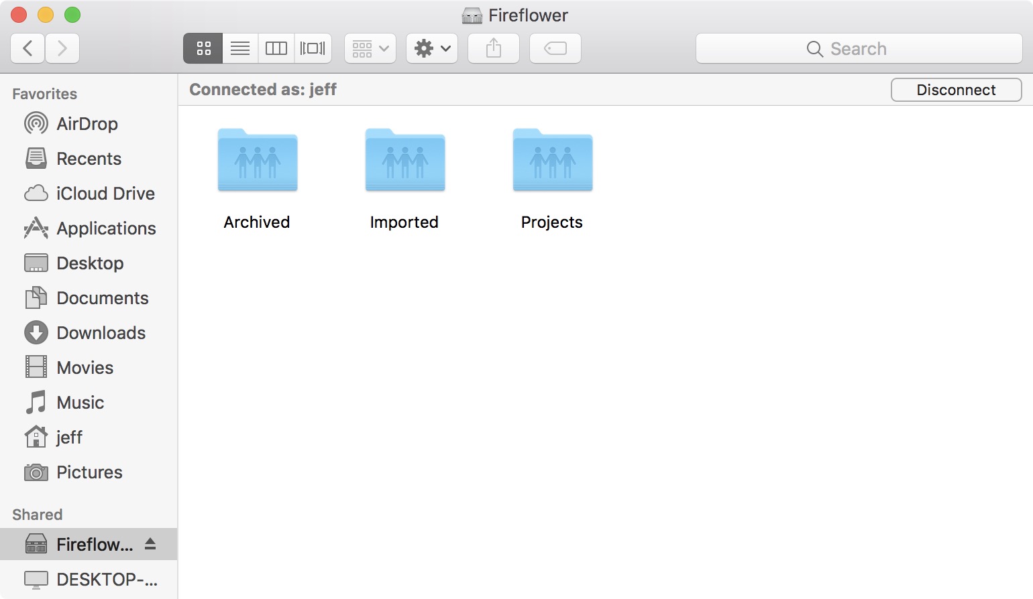Switch to column view mode
Viewport: 1033px width, 599px height.
pyautogui.click(x=276, y=48)
